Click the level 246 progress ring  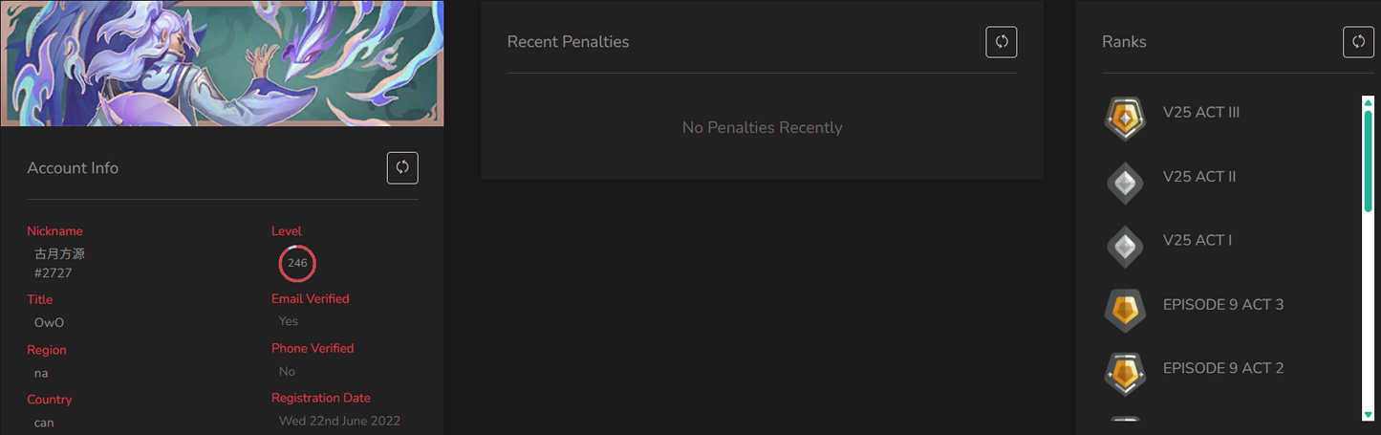click(297, 263)
